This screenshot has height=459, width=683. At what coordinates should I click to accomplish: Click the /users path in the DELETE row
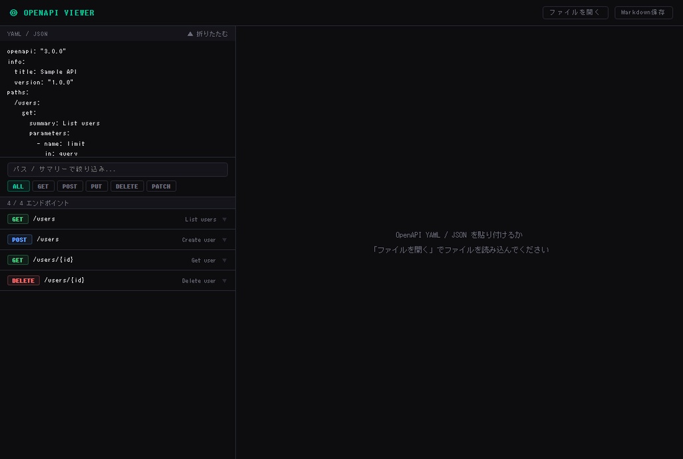(64, 280)
